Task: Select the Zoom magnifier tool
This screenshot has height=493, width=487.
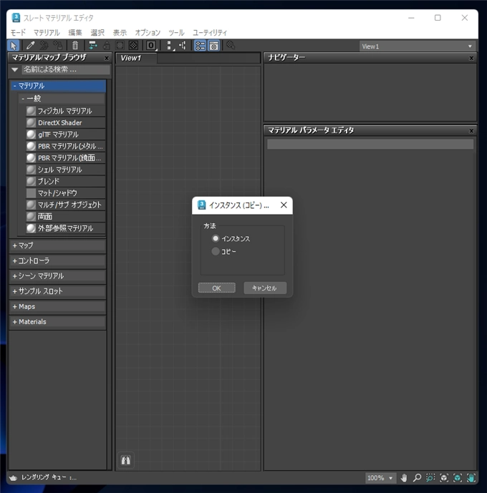Action: (x=417, y=478)
